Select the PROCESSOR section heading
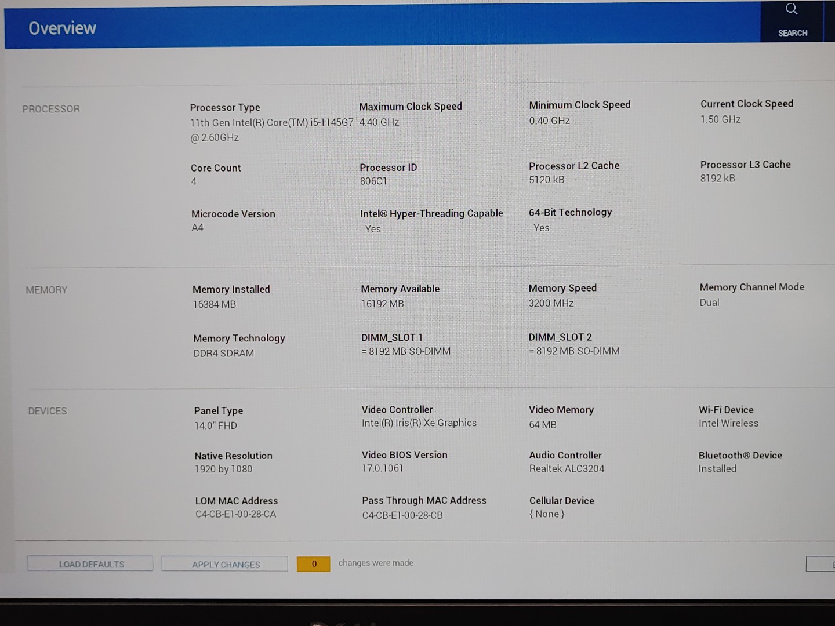 click(51, 109)
